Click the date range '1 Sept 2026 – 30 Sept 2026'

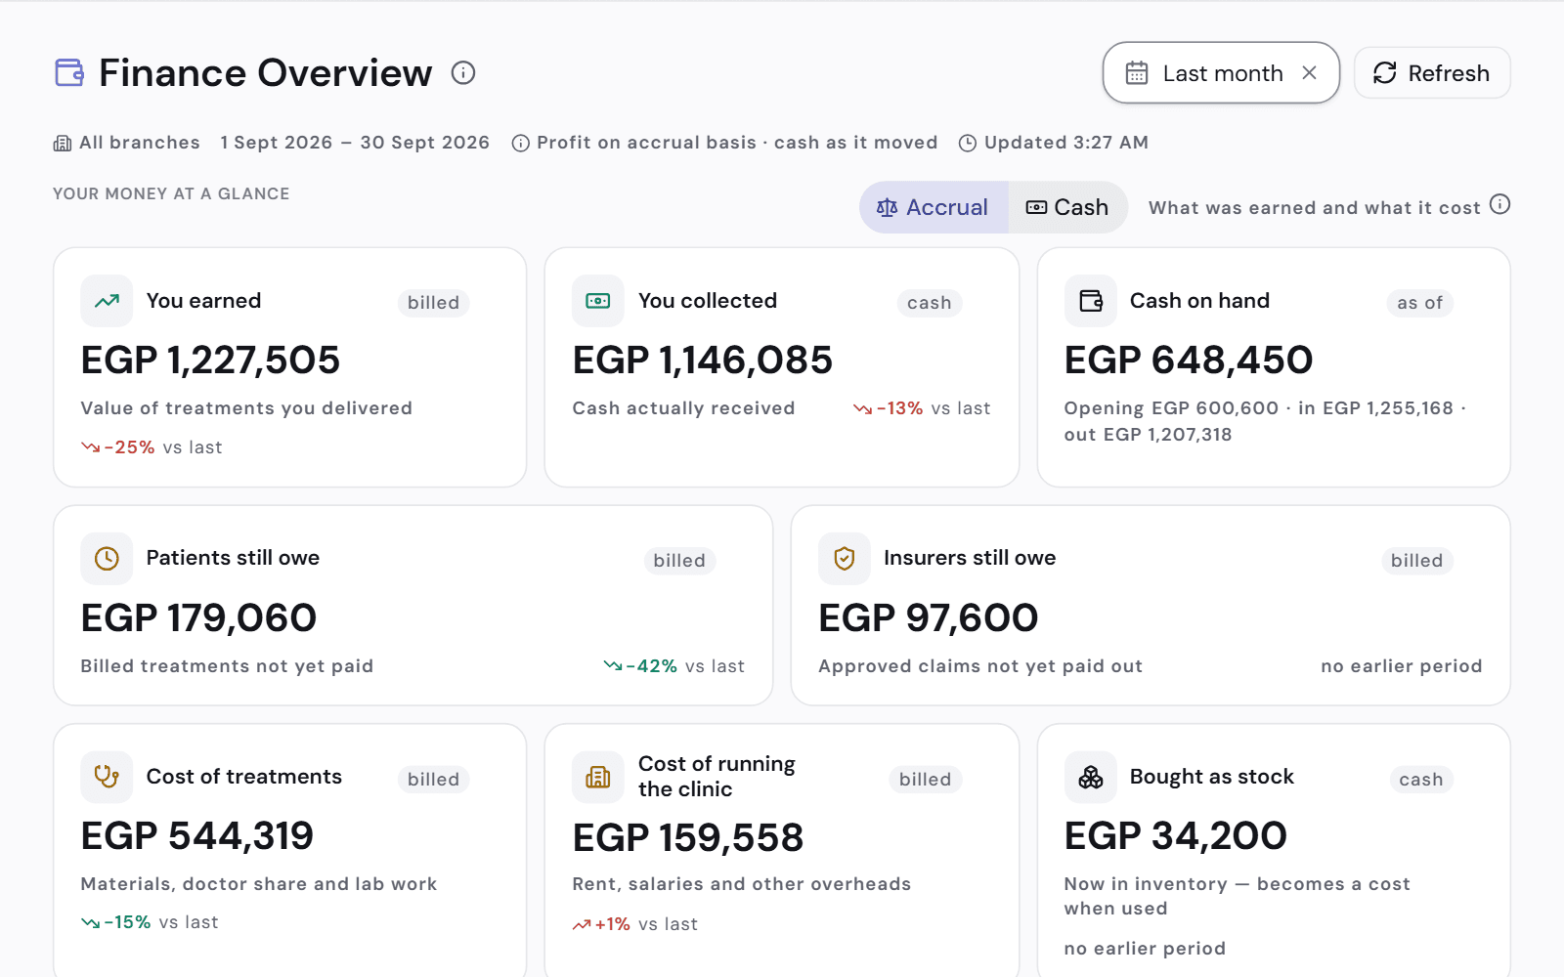click(x=355, y=143)
